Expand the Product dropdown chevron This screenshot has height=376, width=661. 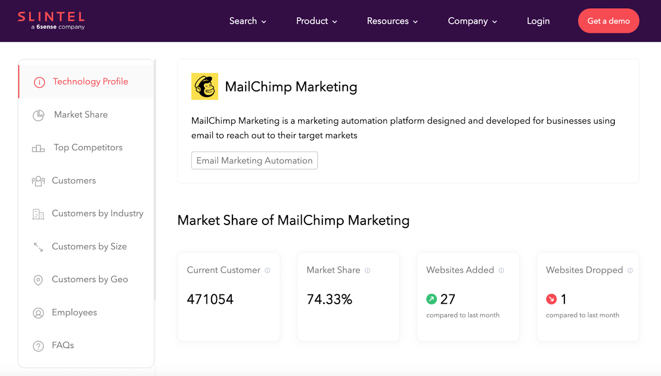335,22
